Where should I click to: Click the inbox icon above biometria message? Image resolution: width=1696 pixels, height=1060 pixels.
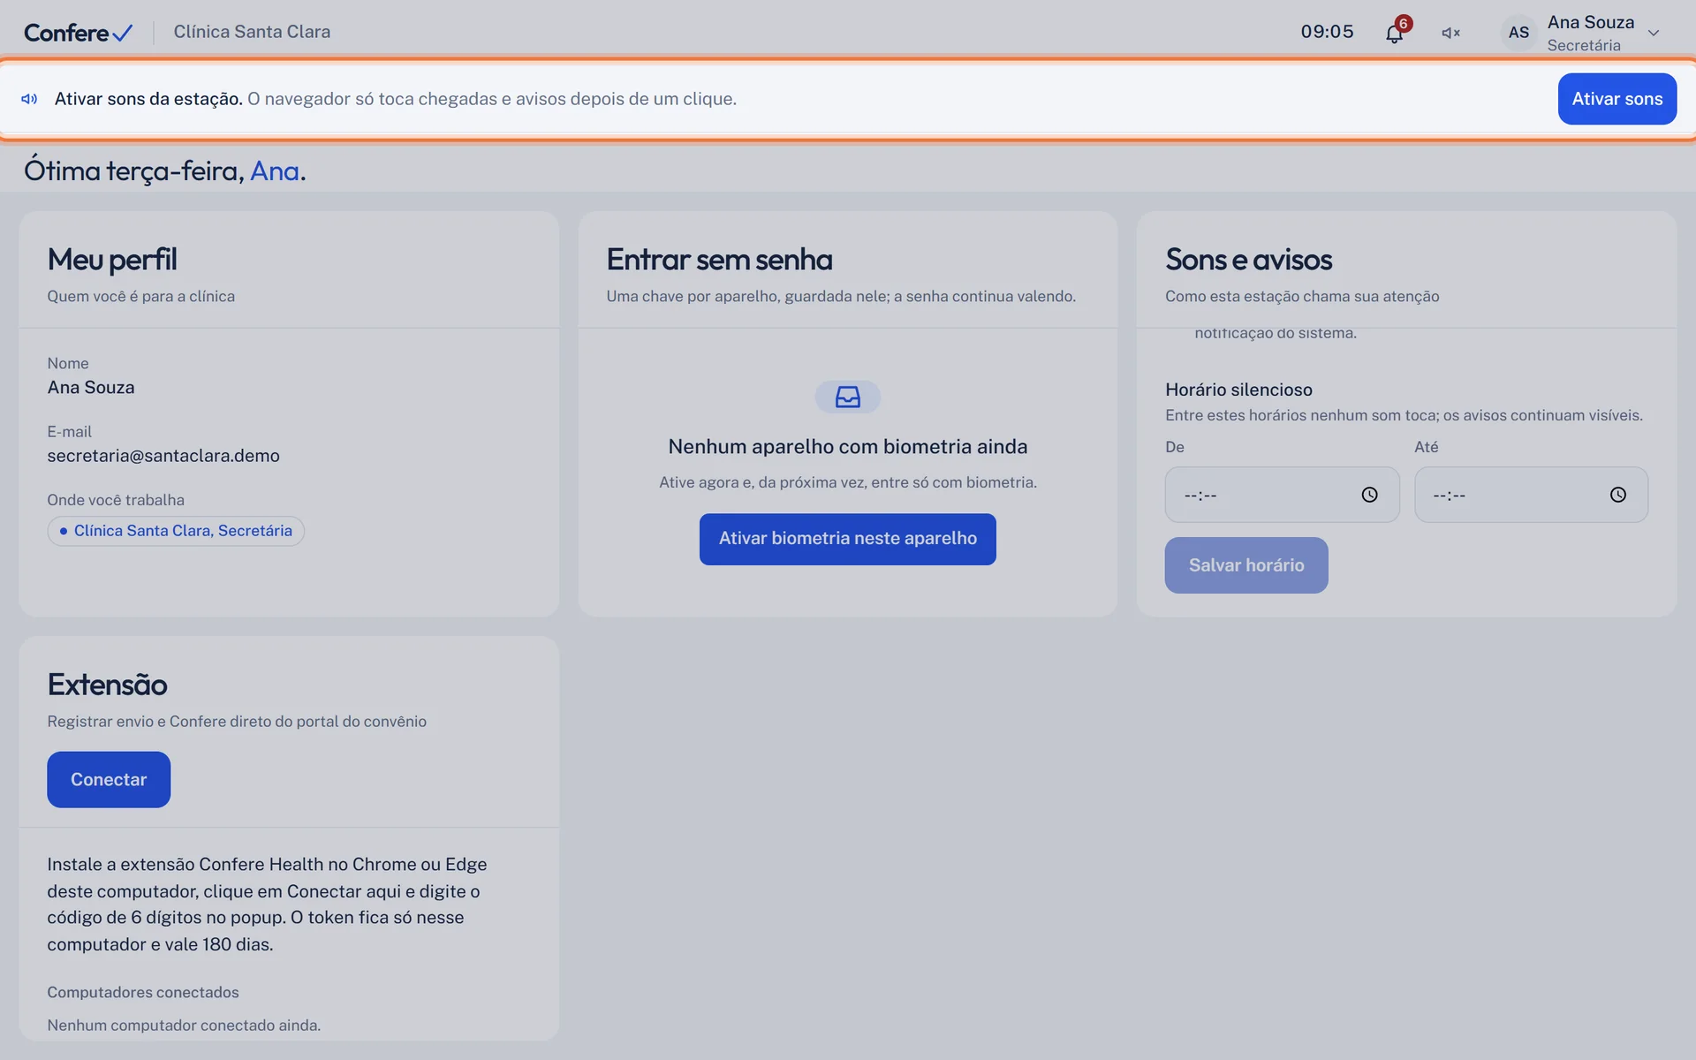(x=847, y=397)
